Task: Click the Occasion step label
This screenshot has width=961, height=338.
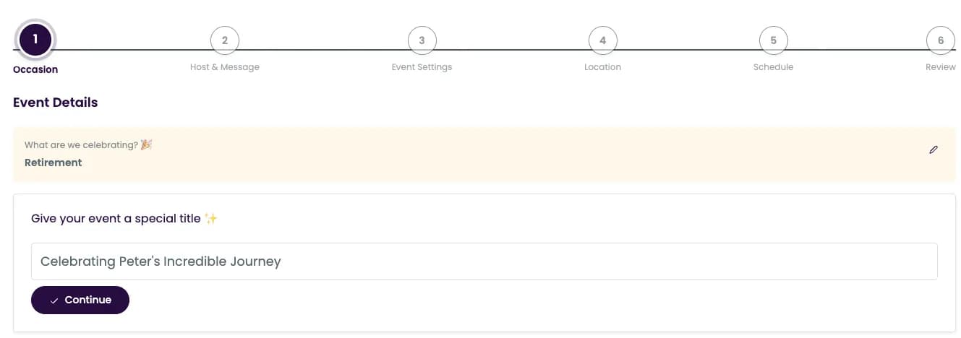Action: click(x=35, y=70)
